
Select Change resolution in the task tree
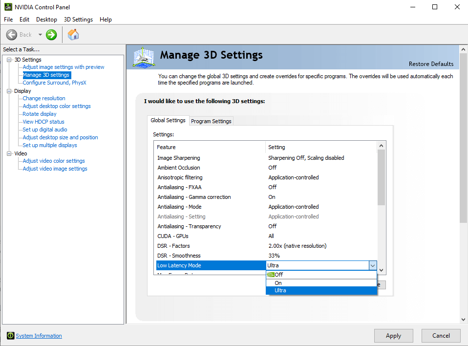coord(43,98)
